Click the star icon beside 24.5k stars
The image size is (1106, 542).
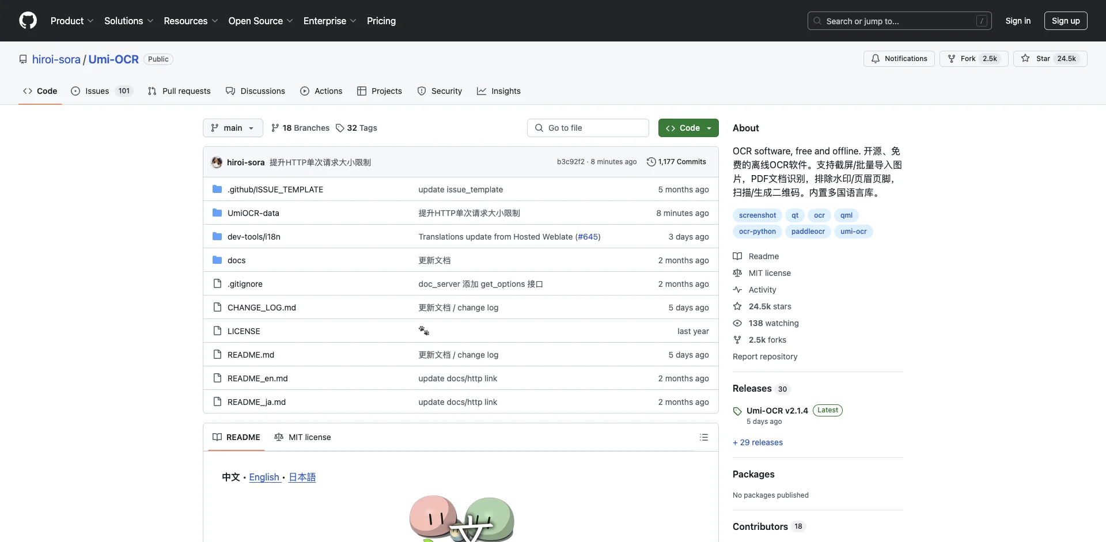tap(737, 306)
